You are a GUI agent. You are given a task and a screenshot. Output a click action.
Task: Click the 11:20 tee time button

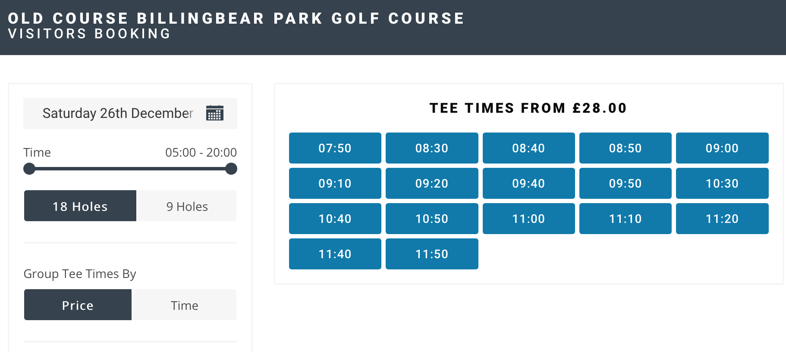(722, 219)
